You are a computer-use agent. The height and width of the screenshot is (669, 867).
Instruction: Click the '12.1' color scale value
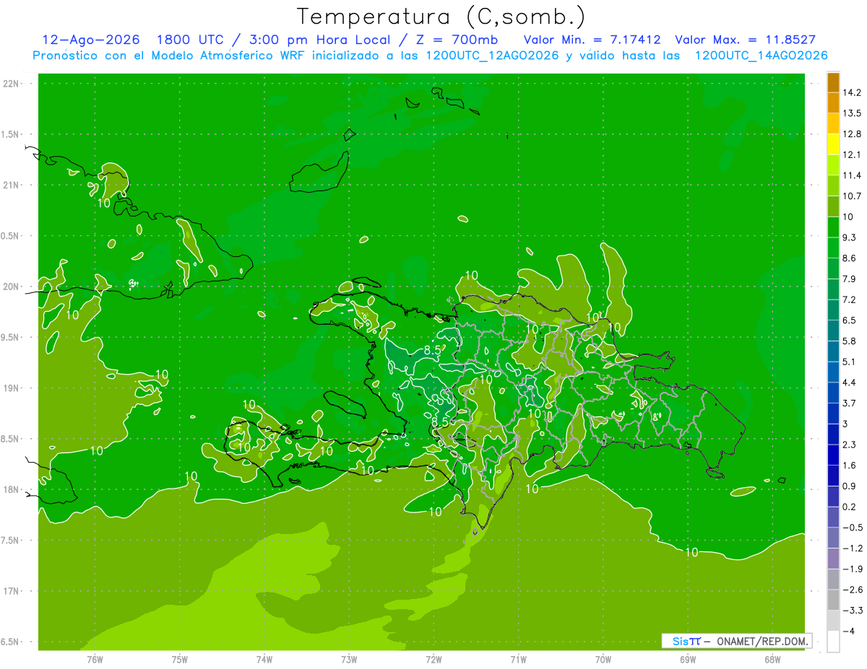pos(853,154)
